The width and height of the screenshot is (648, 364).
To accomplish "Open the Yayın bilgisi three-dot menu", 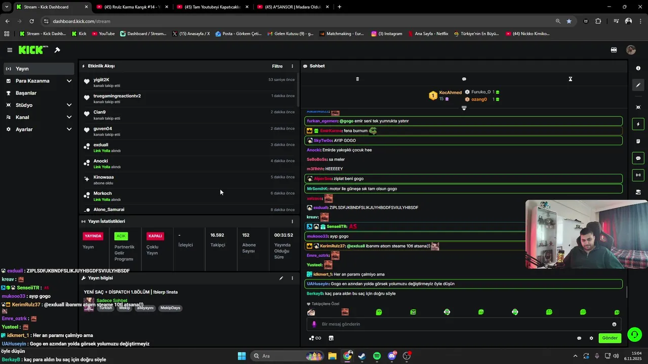I will [x=292, y=278].
